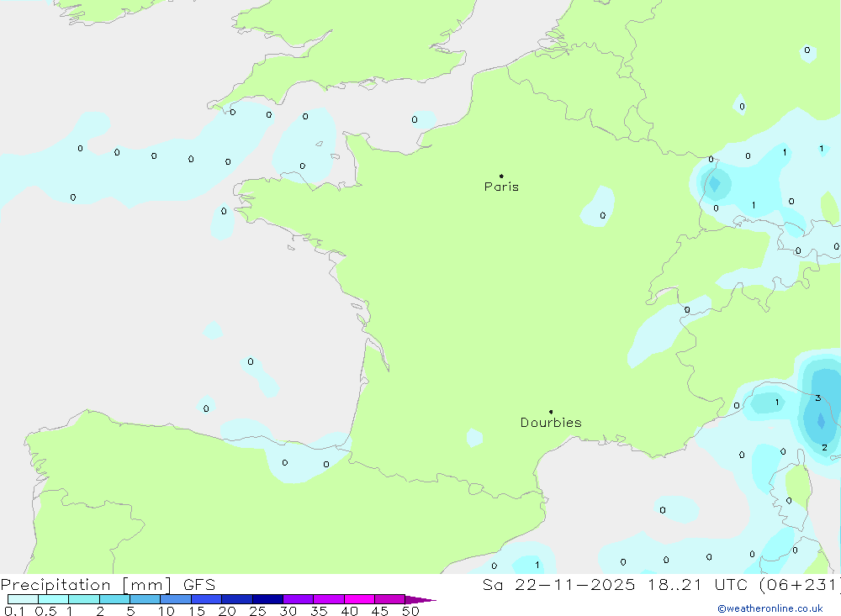The image size is (841, 616).
Task: Click the legend value '50'
Action: tap(411, 611)
